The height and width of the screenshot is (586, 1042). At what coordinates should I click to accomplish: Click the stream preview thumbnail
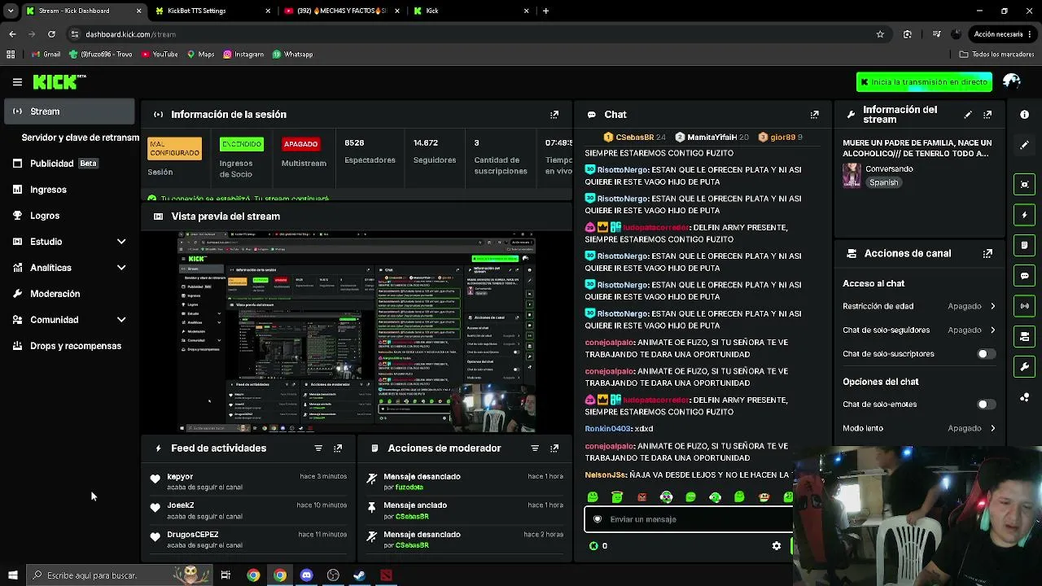357,332
